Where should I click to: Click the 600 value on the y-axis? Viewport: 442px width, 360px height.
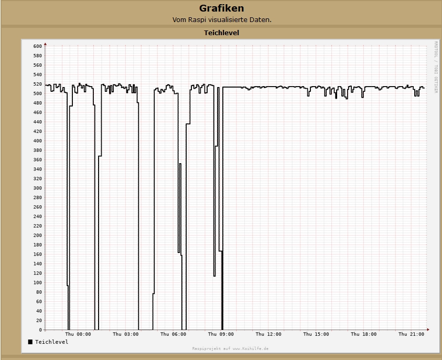tap(37, 46)
